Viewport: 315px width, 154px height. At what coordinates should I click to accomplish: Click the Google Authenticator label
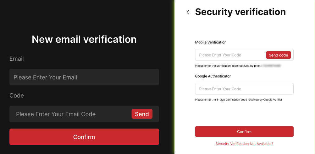213,76
